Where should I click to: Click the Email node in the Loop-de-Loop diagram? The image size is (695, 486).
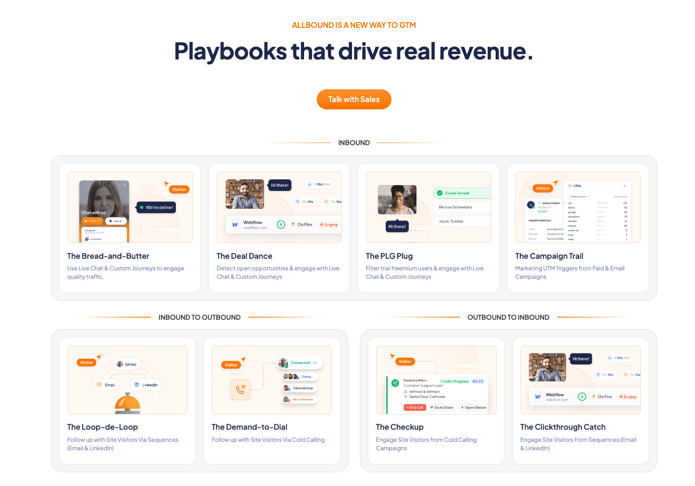coord(106,384)
